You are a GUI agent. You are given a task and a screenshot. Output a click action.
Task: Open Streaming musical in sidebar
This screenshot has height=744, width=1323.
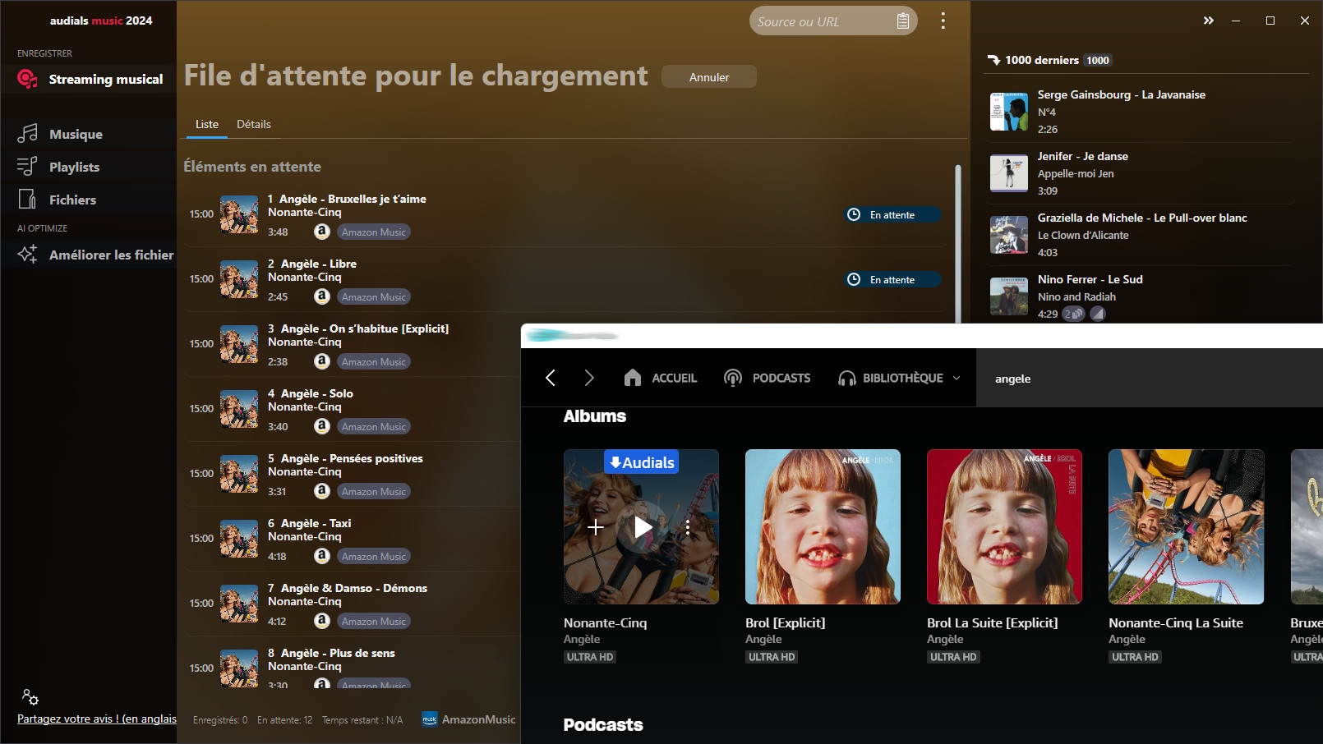point(89,79)
